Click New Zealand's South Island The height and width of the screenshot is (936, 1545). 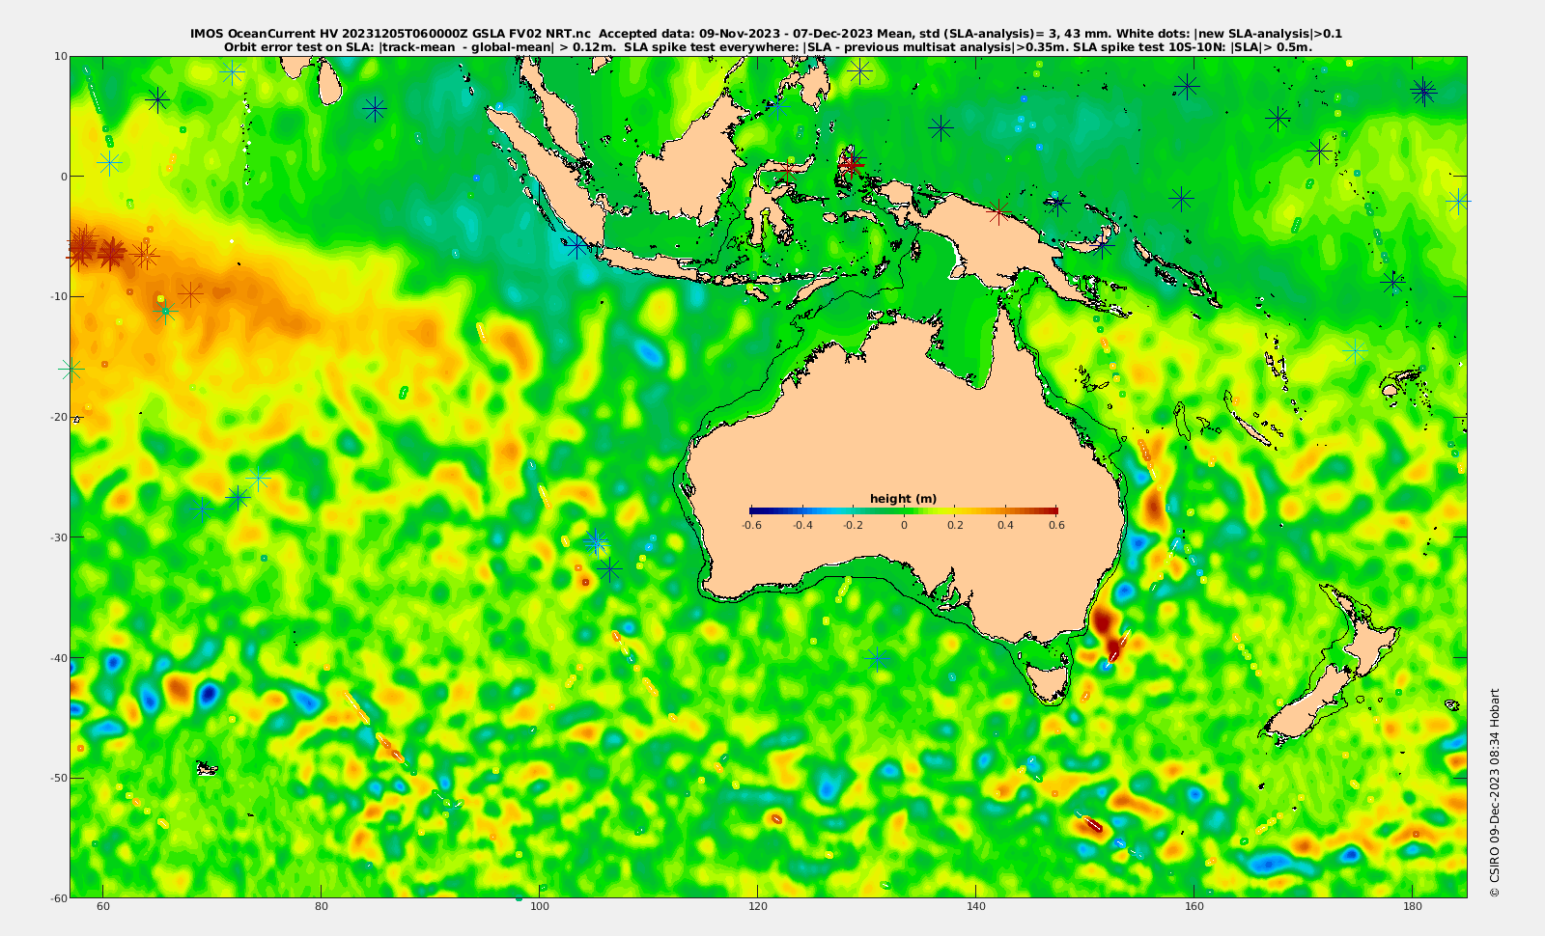[x=1306, y=705]
